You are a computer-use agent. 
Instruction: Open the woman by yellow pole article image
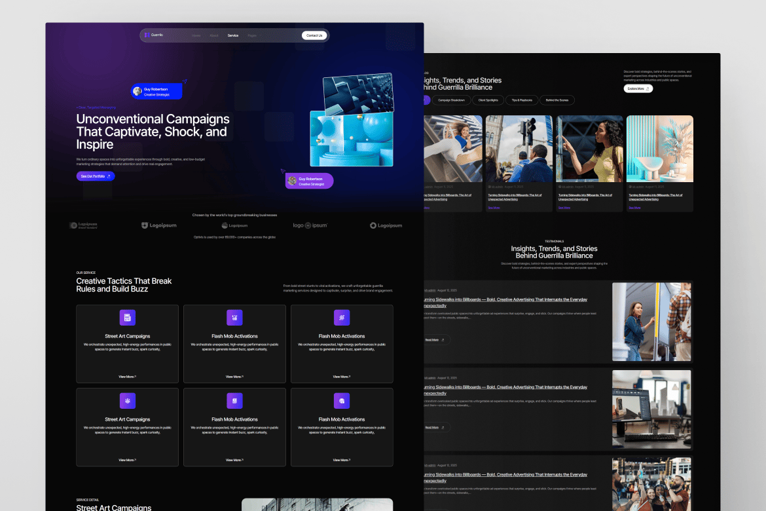pos(651,322)
